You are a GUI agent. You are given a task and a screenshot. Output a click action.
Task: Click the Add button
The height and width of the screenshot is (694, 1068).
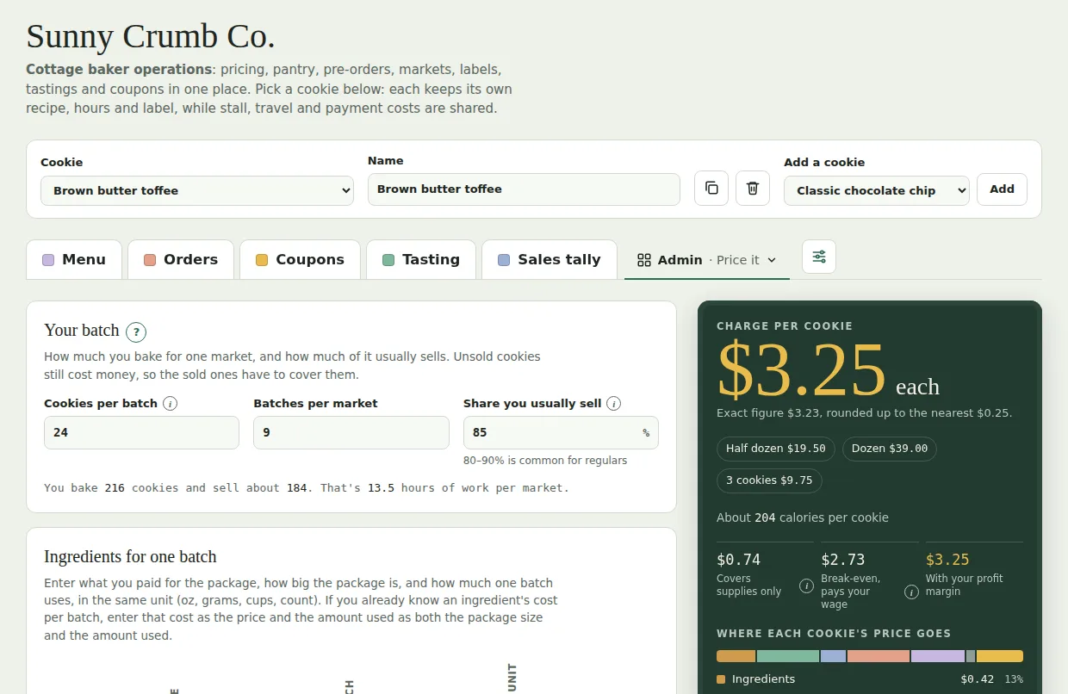point(1002,189)
